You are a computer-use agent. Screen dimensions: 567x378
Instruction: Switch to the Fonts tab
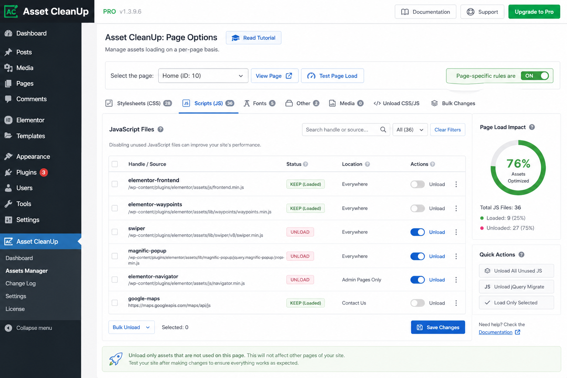(x=260, y=103)
